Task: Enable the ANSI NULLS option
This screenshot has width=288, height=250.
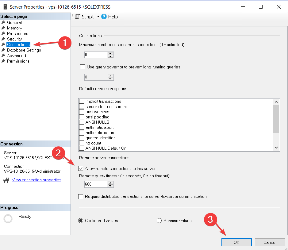Action: 82,122
